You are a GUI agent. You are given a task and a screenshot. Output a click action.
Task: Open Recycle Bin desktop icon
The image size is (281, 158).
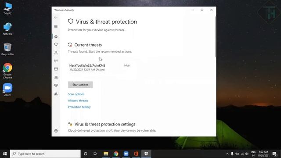click(x=7, y=49)
